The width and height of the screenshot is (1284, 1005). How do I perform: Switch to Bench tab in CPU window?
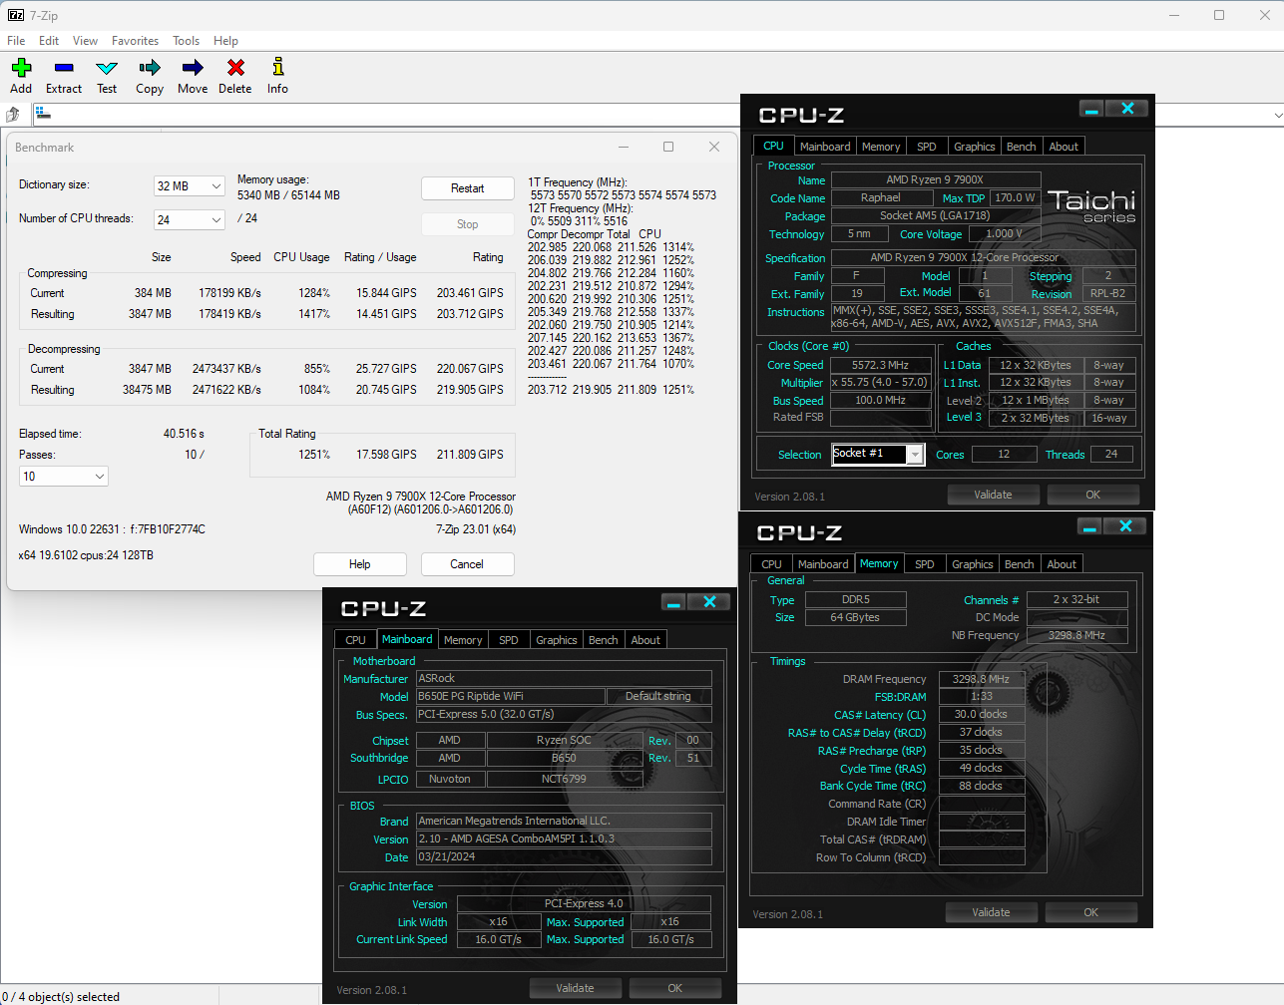click(1021, 147)
